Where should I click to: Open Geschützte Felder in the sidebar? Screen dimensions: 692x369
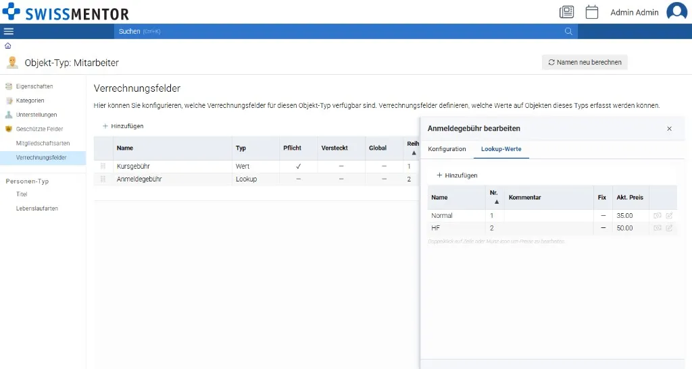(40, 129)
